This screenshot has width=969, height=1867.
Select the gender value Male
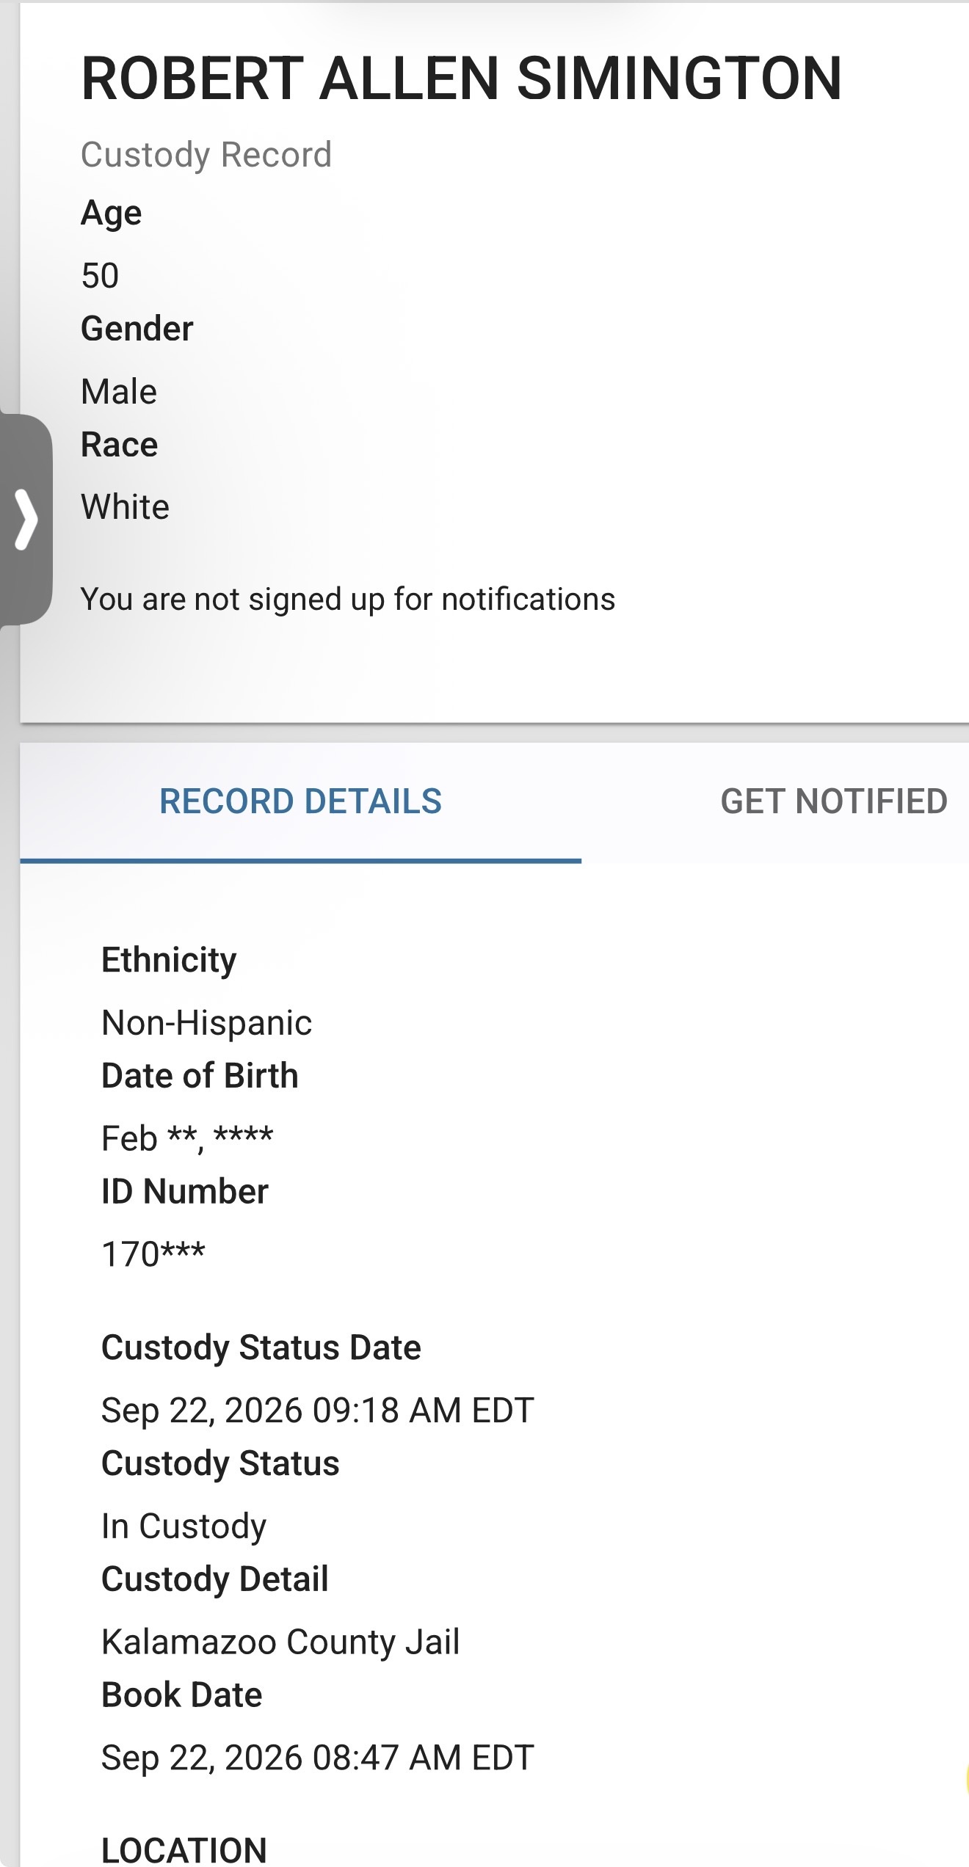pyautogui.click(x=119, y=391)
